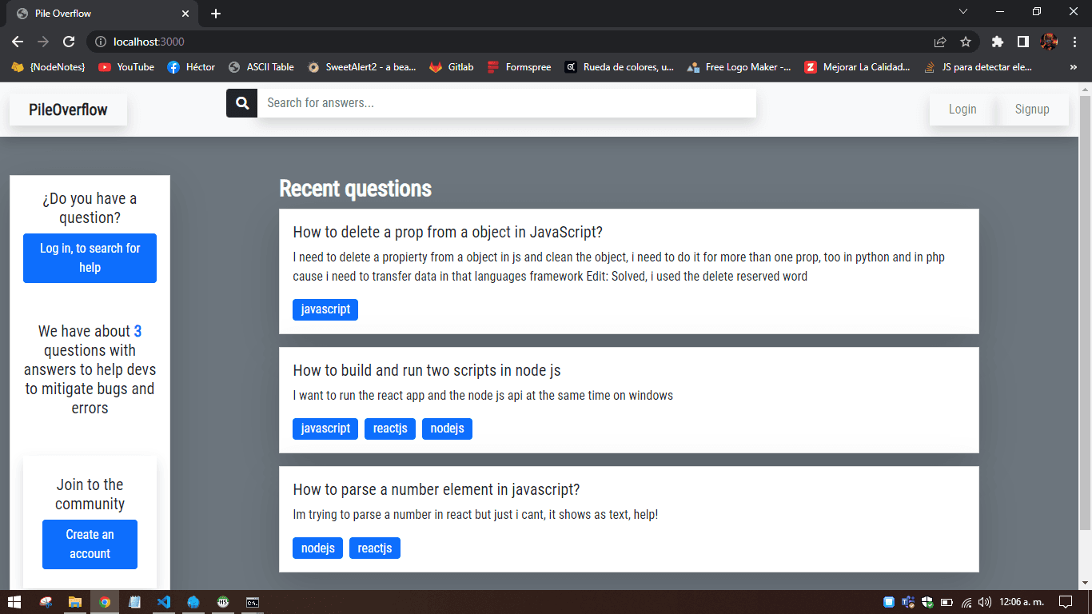The image size is (1092, 614).
Task: Open the notification center
Action: 1065,602
